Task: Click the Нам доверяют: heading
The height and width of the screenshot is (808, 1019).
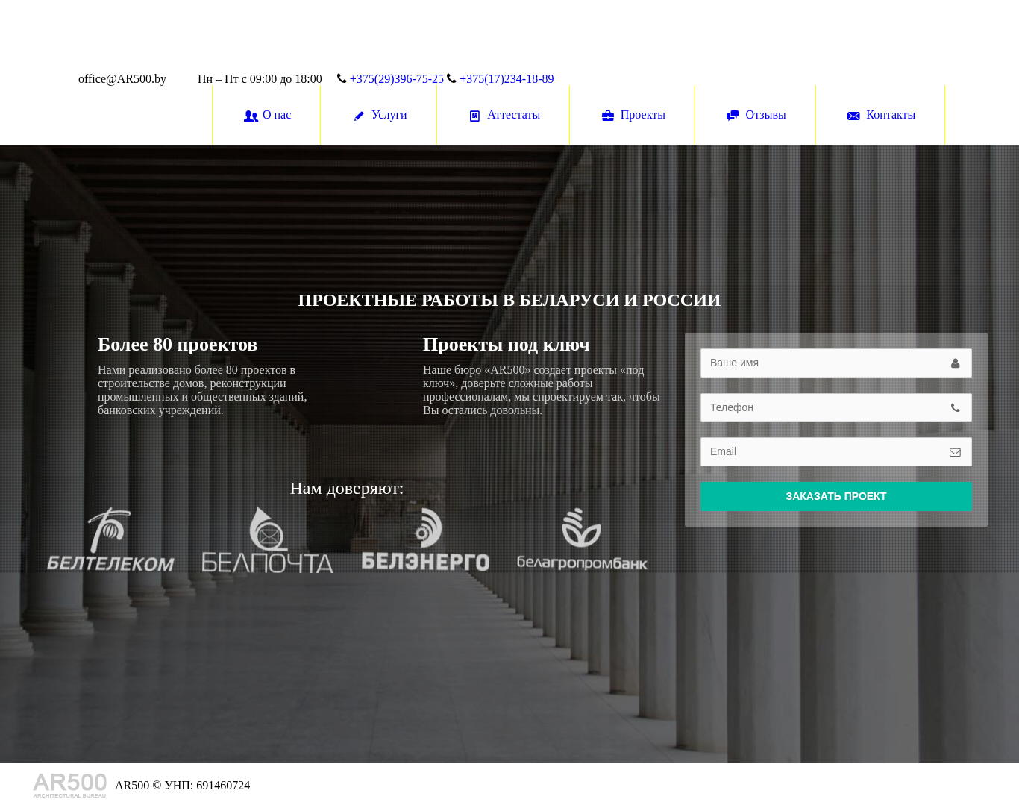Action: point(347,488)
